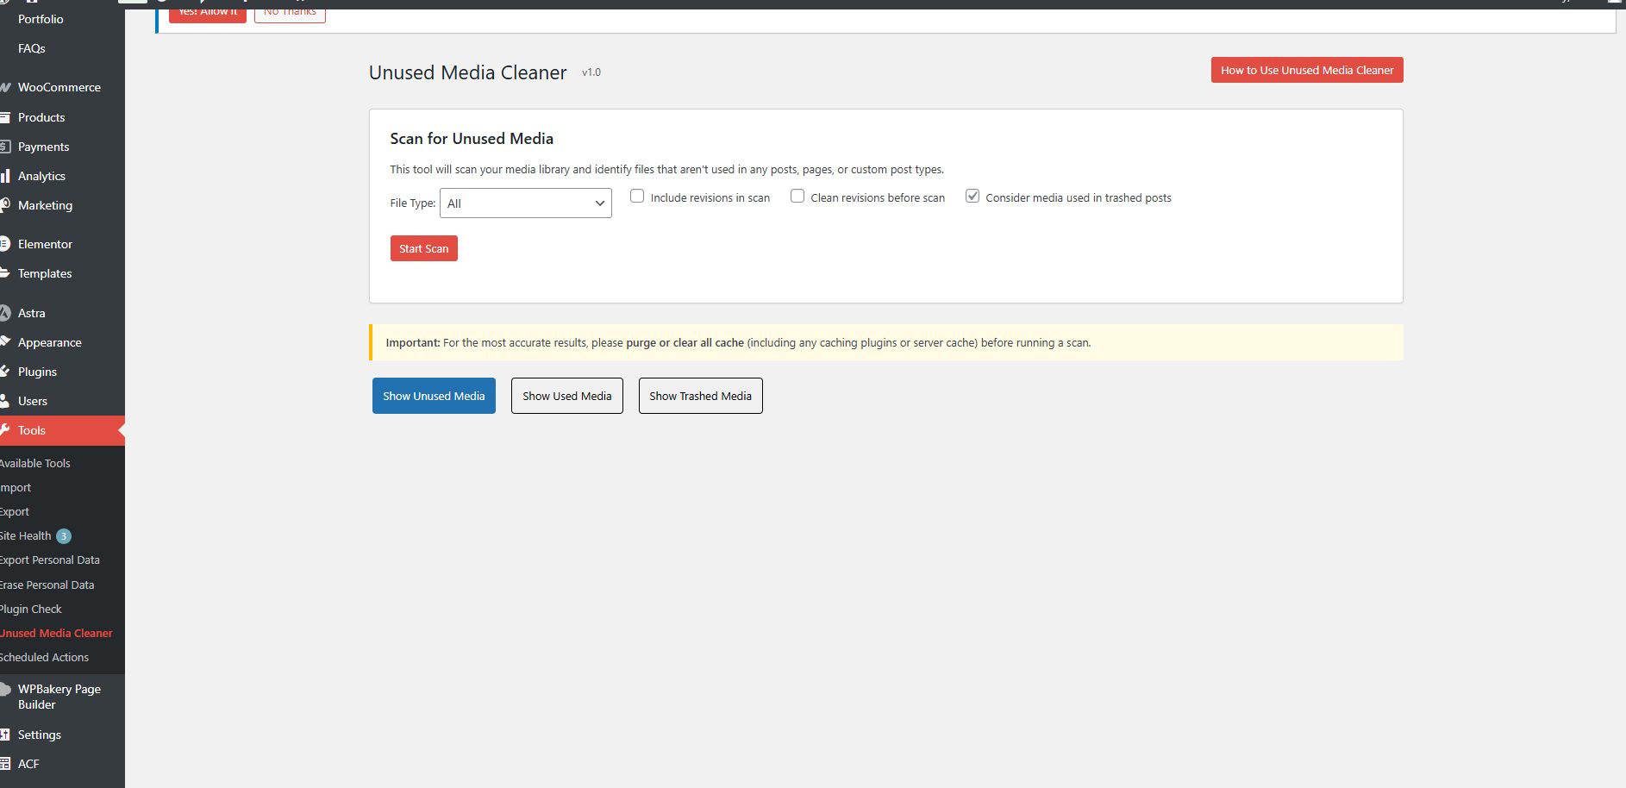Click the Payments dollar icon

[5, 147]
